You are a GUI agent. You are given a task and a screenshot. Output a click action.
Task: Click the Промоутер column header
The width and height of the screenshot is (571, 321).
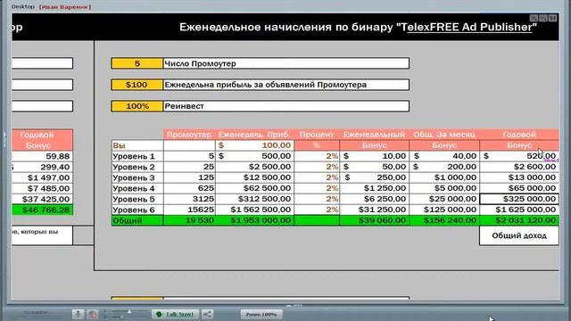189,135
